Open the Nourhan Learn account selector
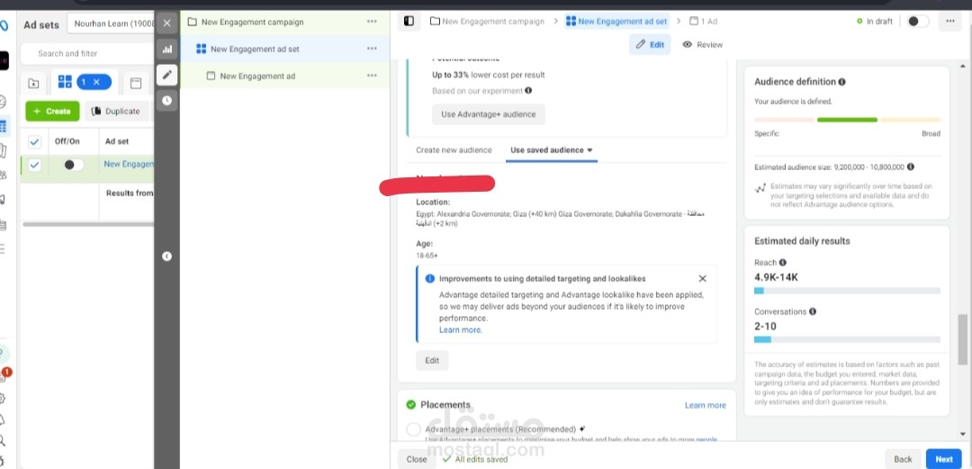The image size is (972, 469). click(x=111, y=24)
